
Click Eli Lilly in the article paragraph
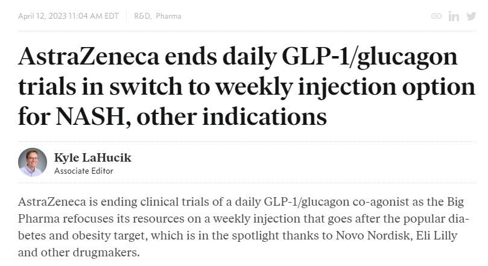click(x=437, y=235)
